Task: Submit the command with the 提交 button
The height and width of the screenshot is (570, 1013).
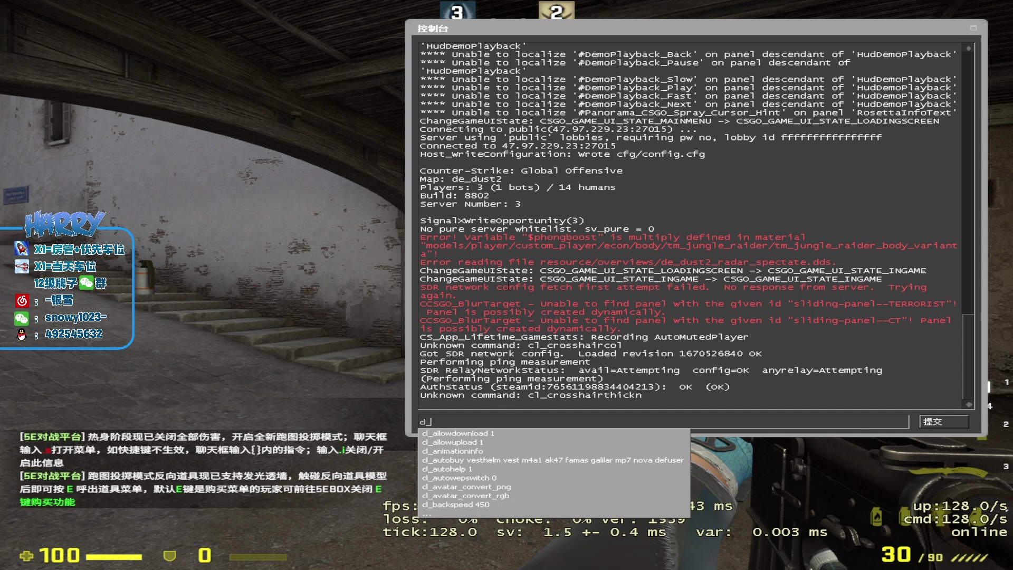Action: click(944, 422)
